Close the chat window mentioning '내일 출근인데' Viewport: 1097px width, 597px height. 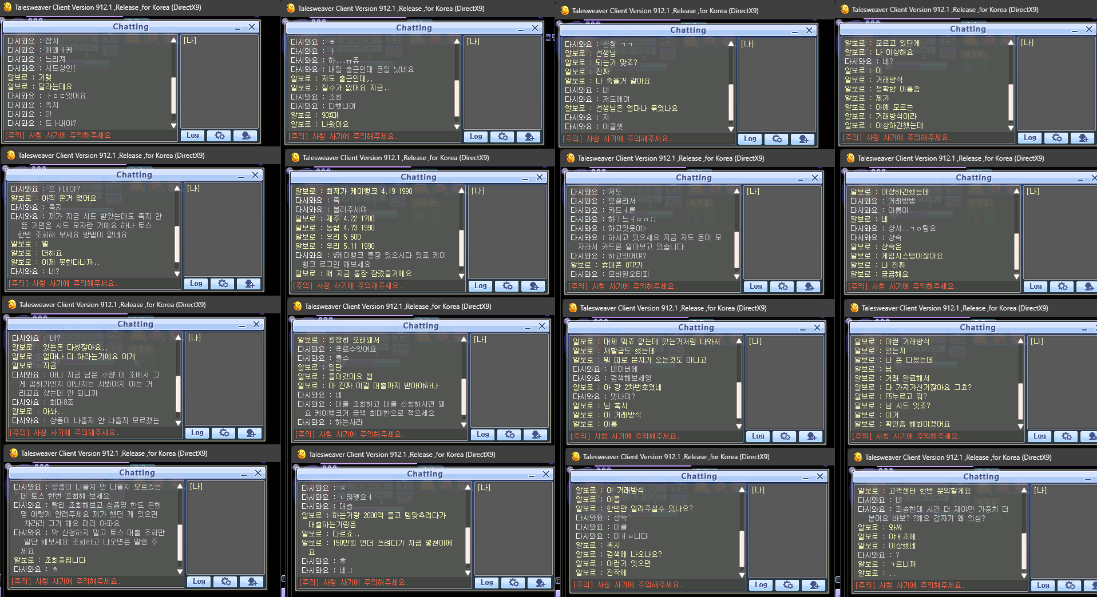click(x=535, y=28)
